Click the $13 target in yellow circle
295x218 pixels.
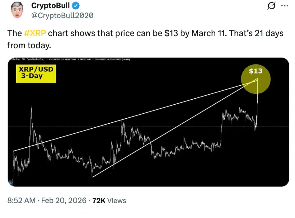(x=256, y=71)
